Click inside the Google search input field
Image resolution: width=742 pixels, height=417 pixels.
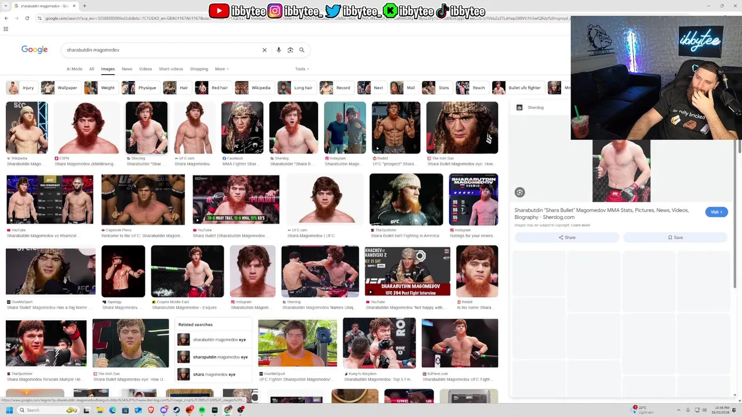[162, 50]
